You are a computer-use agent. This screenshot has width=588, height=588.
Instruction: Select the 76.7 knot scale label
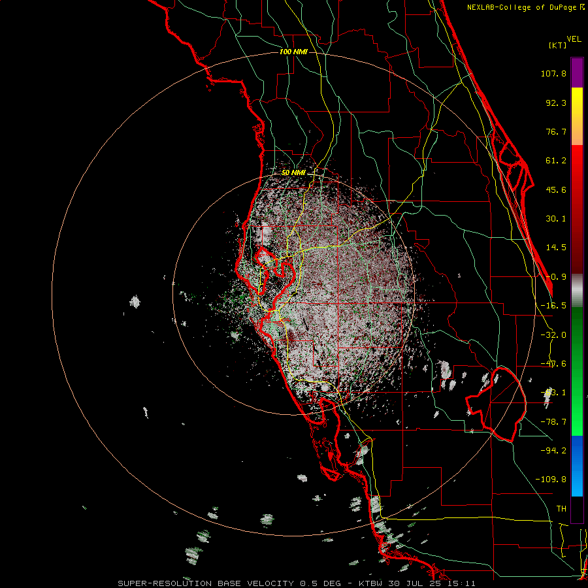[556, 131]
